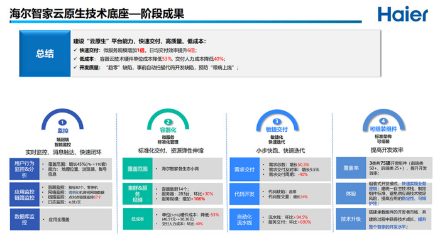Select the 需求交付 blue label box

[x=245, y=170]
